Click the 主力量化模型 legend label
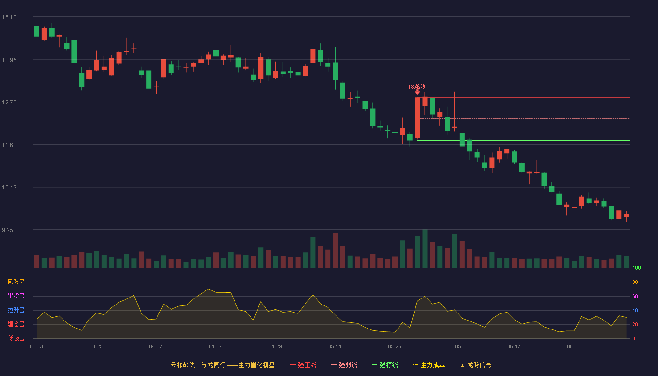Viewport: 658px width, 376px height. click(x=257, y=365)
